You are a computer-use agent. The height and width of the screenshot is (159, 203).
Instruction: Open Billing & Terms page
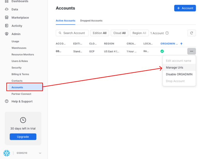click(20, 74)
